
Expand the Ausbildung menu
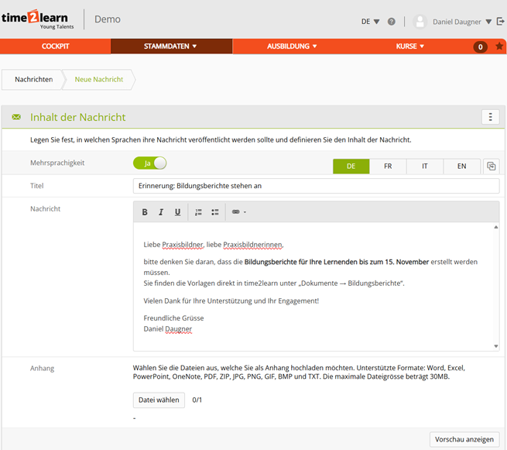tap(293, 46)
